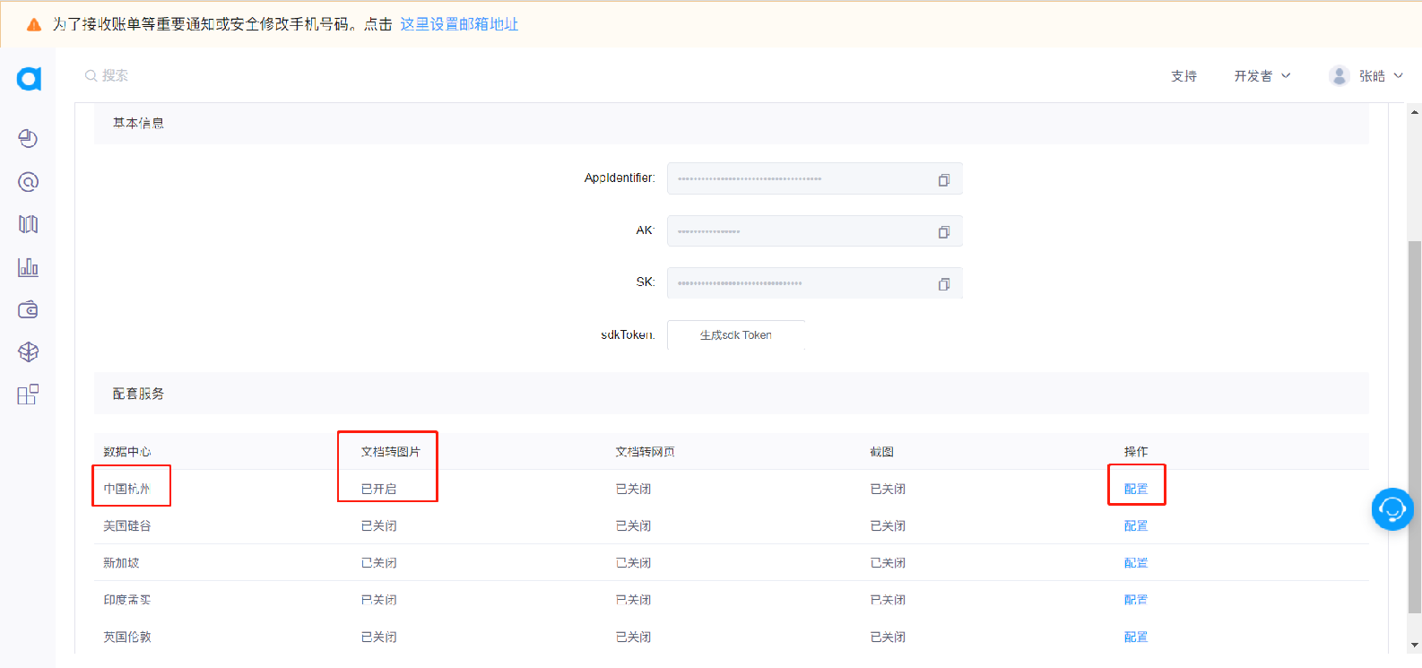This screenshot has width=1422, height=668.
Task: Open the map-style sidebar icon
Action: tap(28, 224)
